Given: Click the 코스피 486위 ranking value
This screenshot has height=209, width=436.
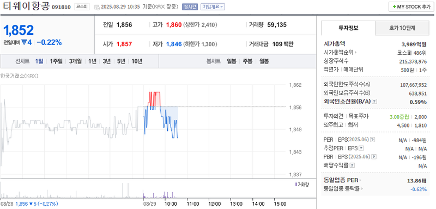Looking at the screenshot, I should click(413, 53).
